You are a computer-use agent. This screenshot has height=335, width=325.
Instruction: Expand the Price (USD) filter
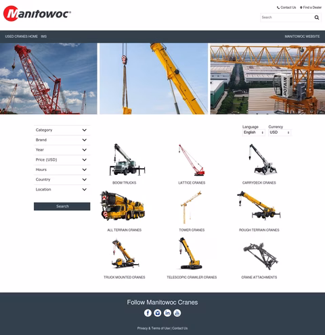[x=62, y=160]
